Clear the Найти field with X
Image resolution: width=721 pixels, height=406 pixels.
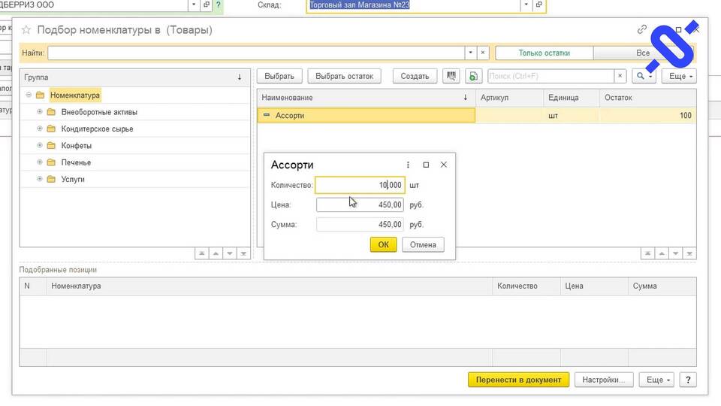tap(483, 53)
